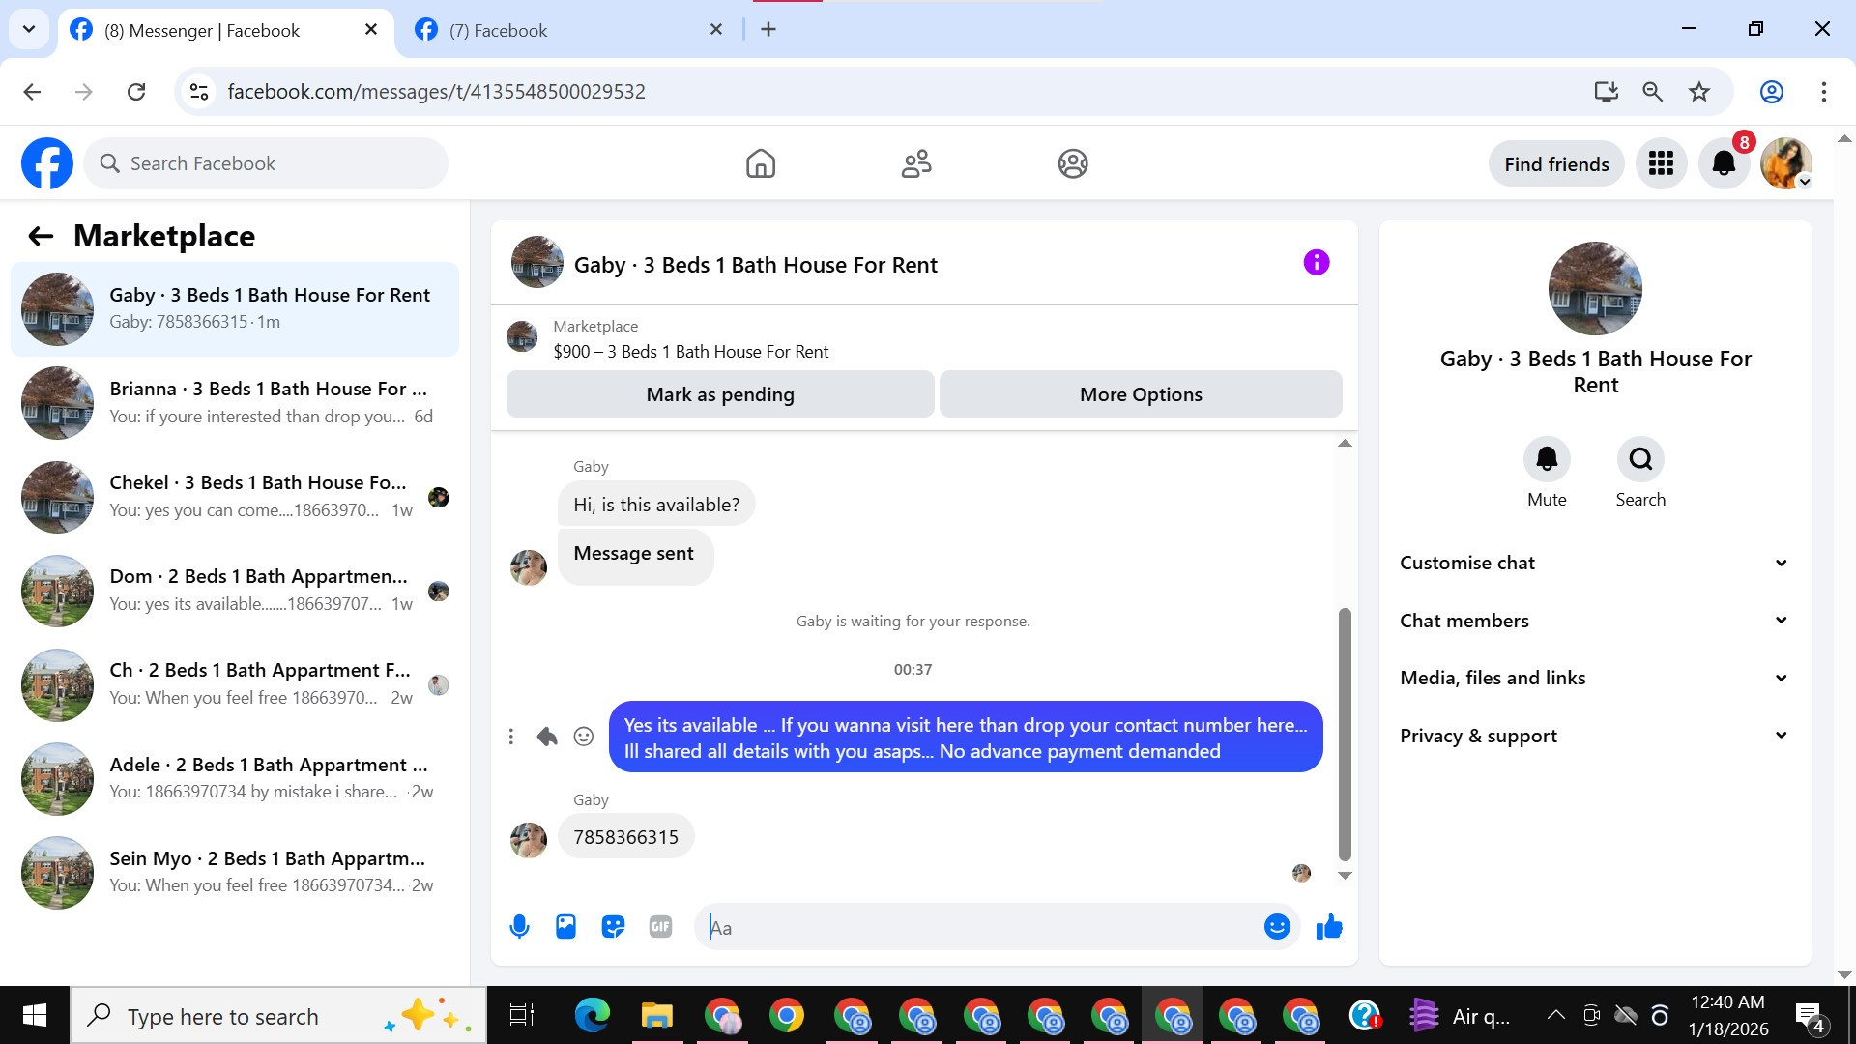Expand Media, files and links
The image size is (1856, 1044).
point(1593,678)
